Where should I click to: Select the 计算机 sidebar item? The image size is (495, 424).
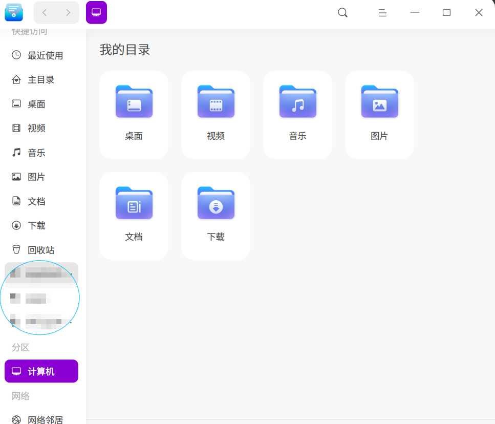[x=41, y=371]
